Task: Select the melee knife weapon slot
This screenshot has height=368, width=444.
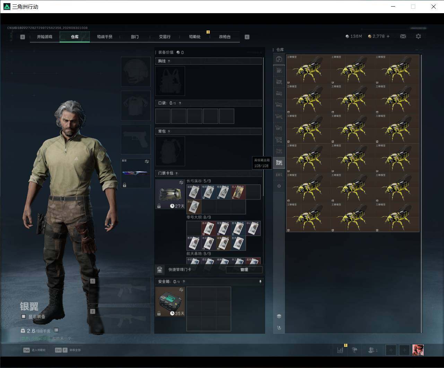Action: coord(136,173)
